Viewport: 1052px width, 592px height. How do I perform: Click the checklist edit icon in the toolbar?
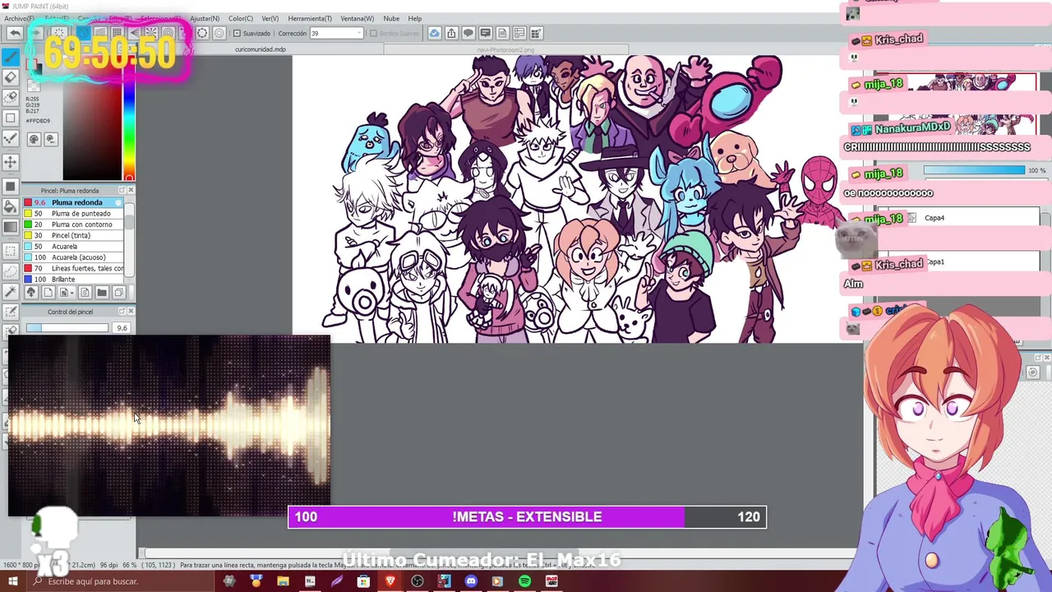pos(536,33)
